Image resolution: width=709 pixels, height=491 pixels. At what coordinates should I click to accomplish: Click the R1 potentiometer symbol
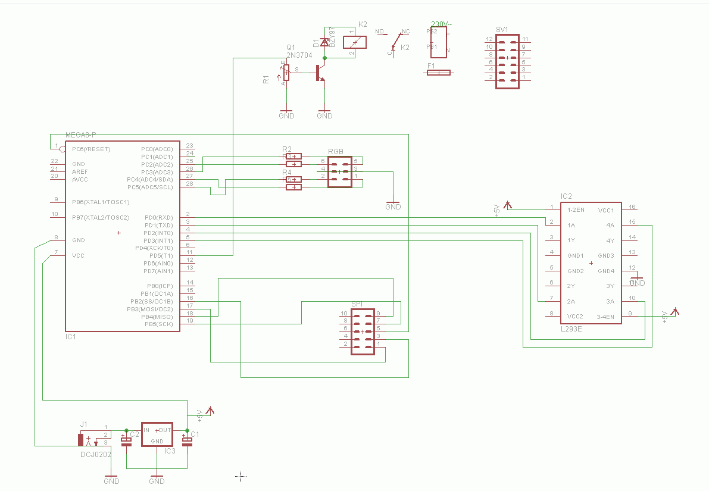tap(286, 73)
